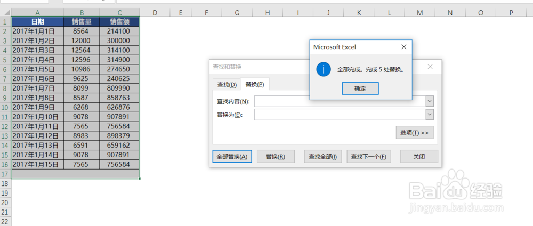533x226 pixels.
Task: Click the cell containing 8983
Action: click(82, 136)
